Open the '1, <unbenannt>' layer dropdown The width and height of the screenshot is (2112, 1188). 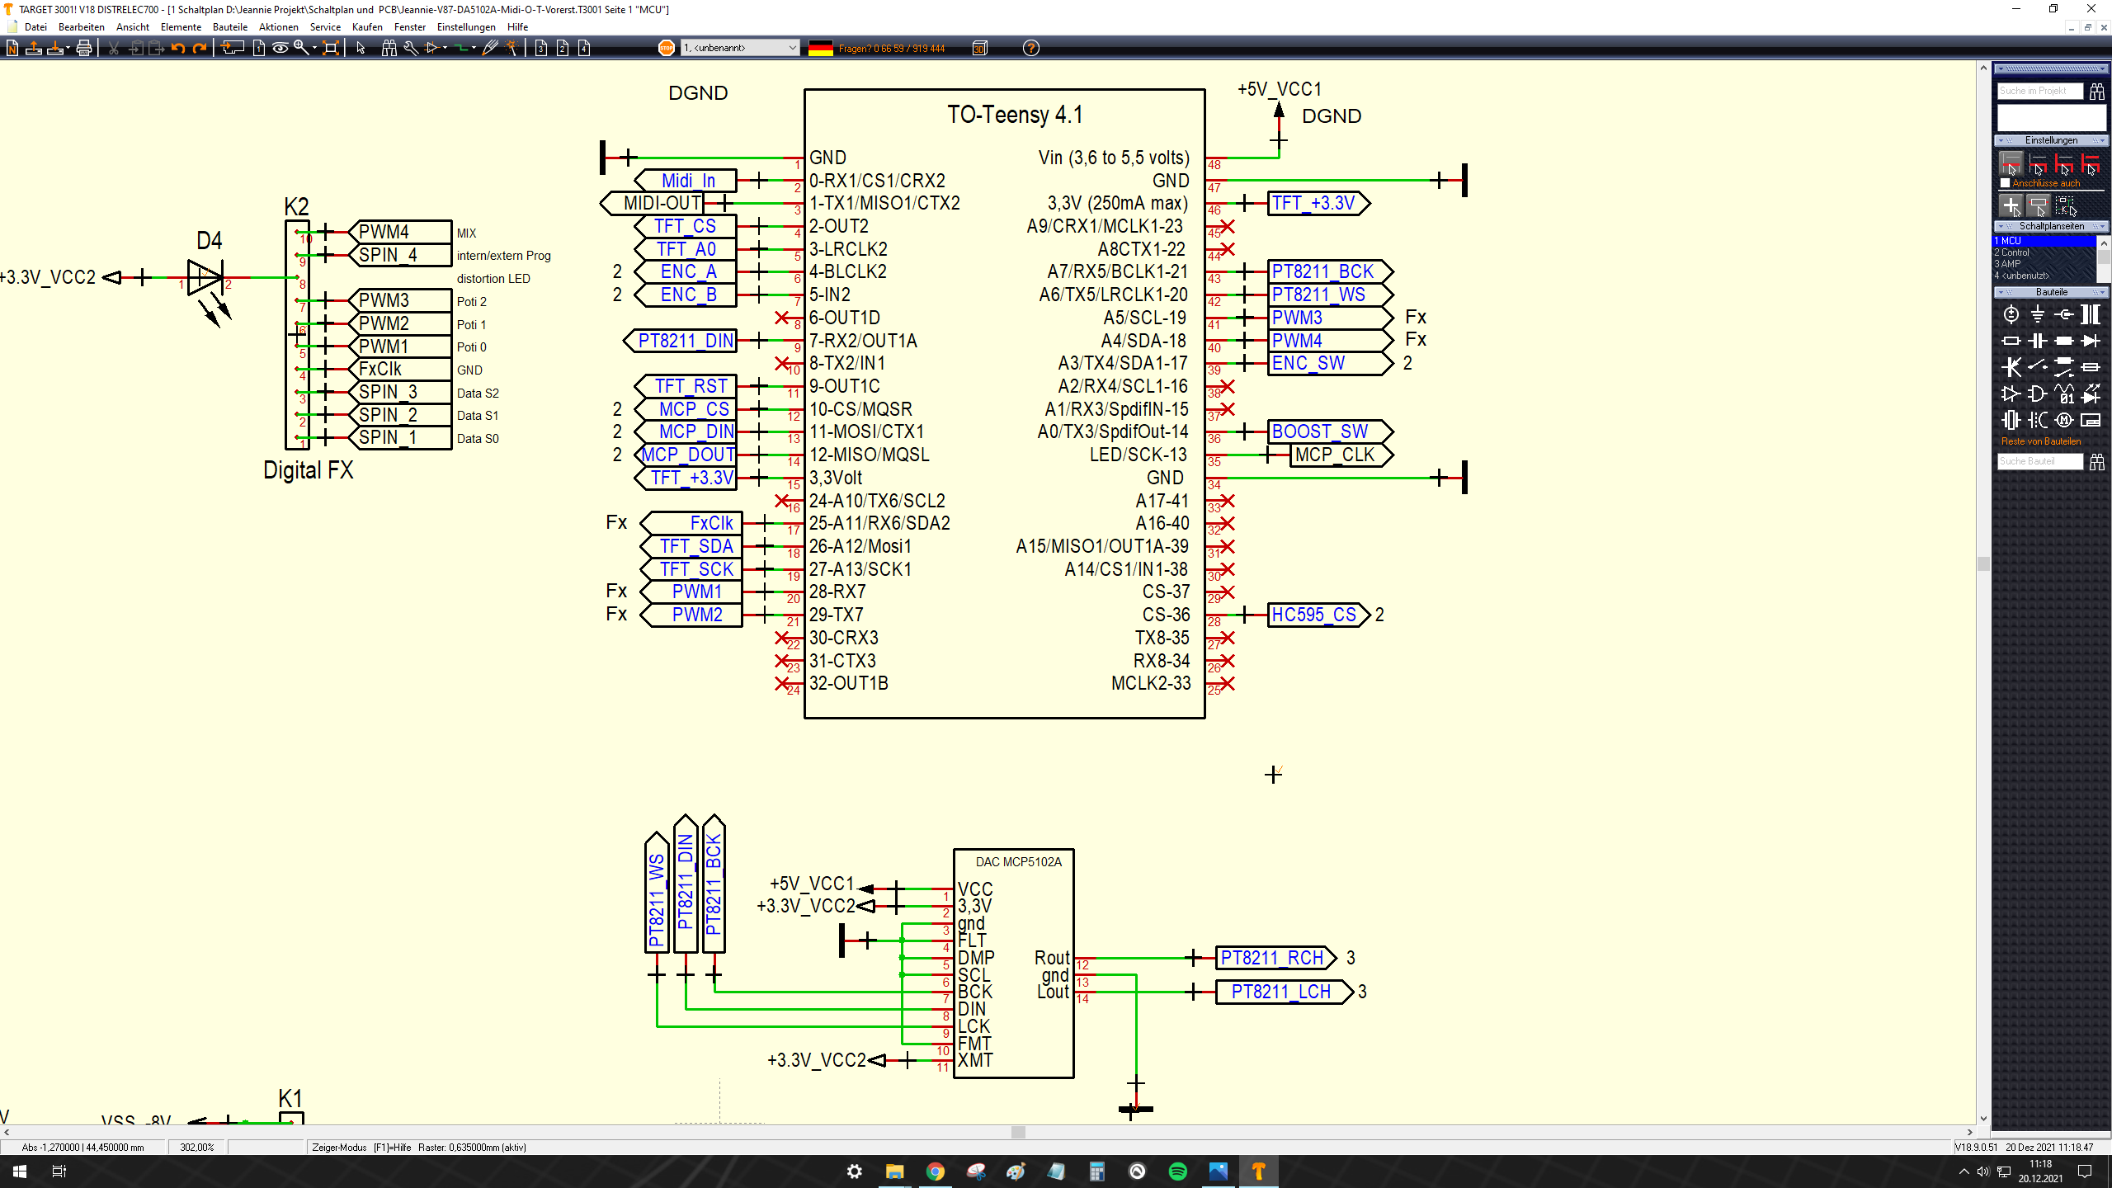click(x=740, y=48)
